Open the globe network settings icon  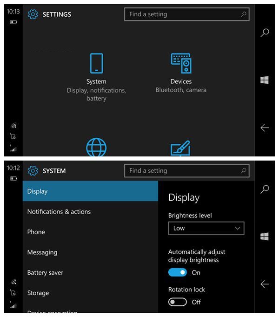96,147
